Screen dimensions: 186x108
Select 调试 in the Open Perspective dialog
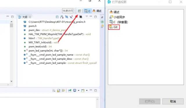pyautogui.click(x=114, y=12)
